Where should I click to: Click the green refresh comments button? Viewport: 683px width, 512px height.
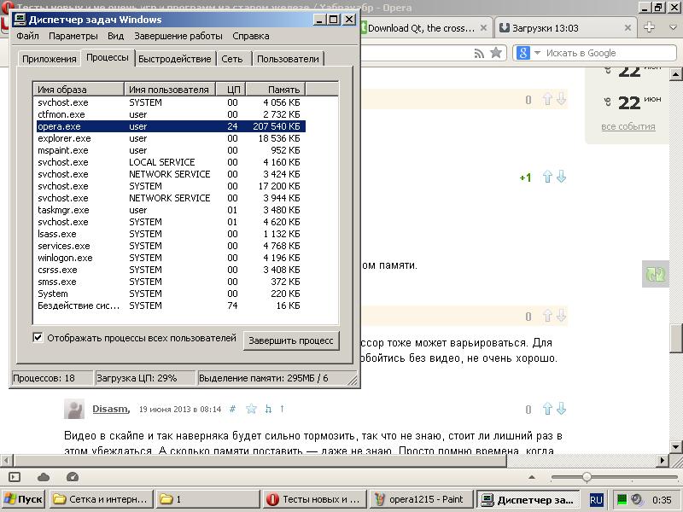pos(656,274)
